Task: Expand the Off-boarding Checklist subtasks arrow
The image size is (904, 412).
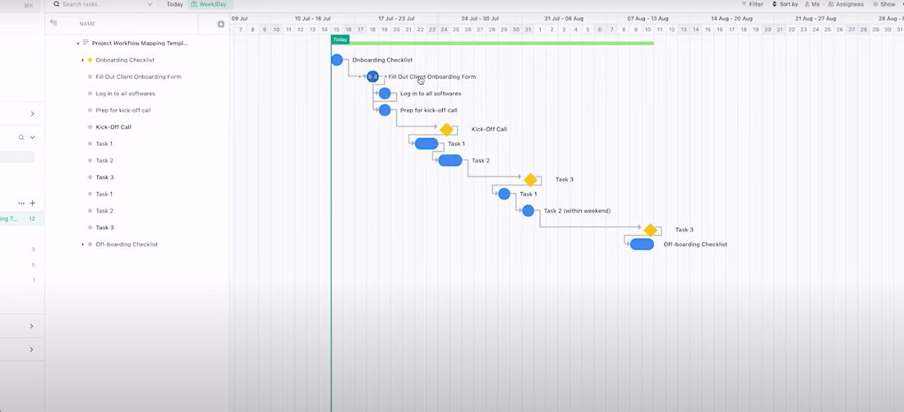Action: click(82, 245)
